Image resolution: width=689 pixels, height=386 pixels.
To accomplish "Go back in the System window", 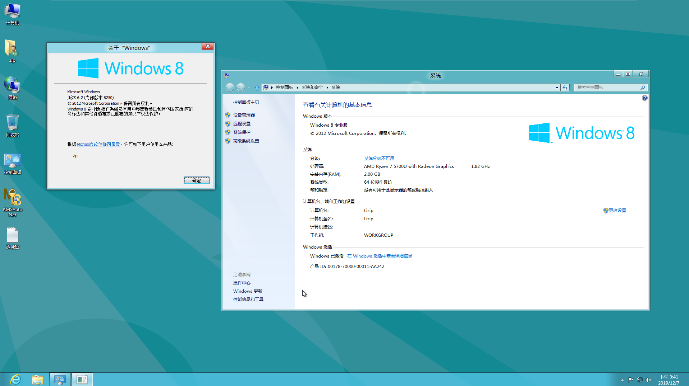I will pos(230,87).
